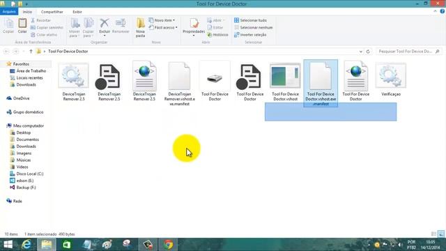Create a folder with Nova pasta
Image resolution: width=446 pixels, height=251 pixels.
(140, 28)
